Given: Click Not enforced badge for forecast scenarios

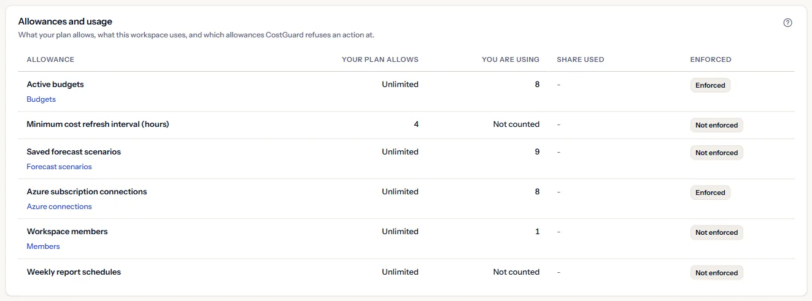Looking at the screenshot, I should pyautogui.click(x=716, y=153).
